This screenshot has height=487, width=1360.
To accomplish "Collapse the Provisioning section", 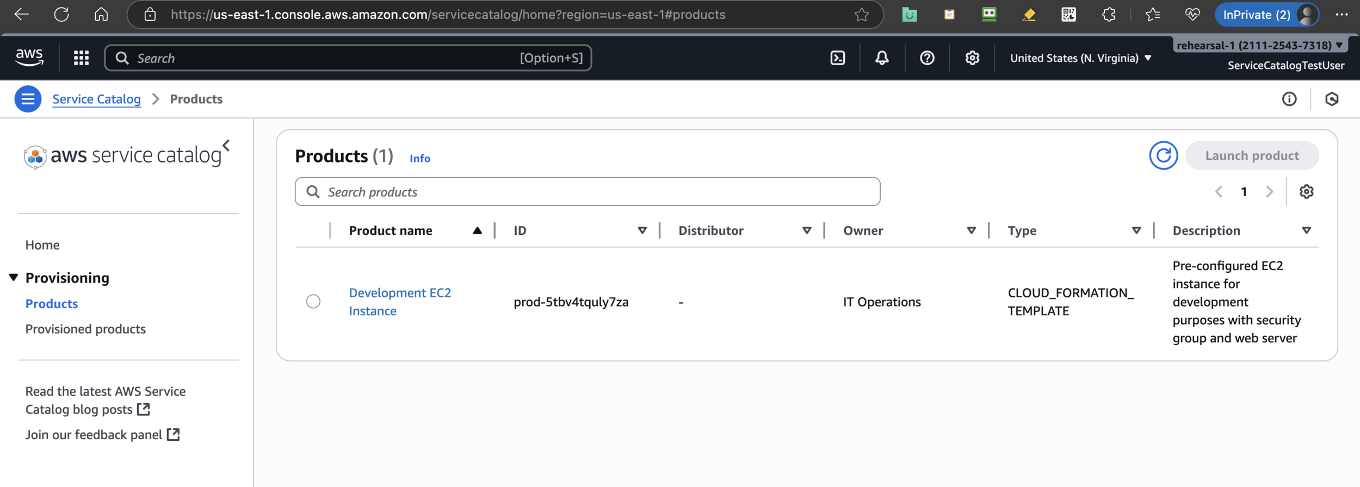I will pyautogui.click(x=14, y=277).
